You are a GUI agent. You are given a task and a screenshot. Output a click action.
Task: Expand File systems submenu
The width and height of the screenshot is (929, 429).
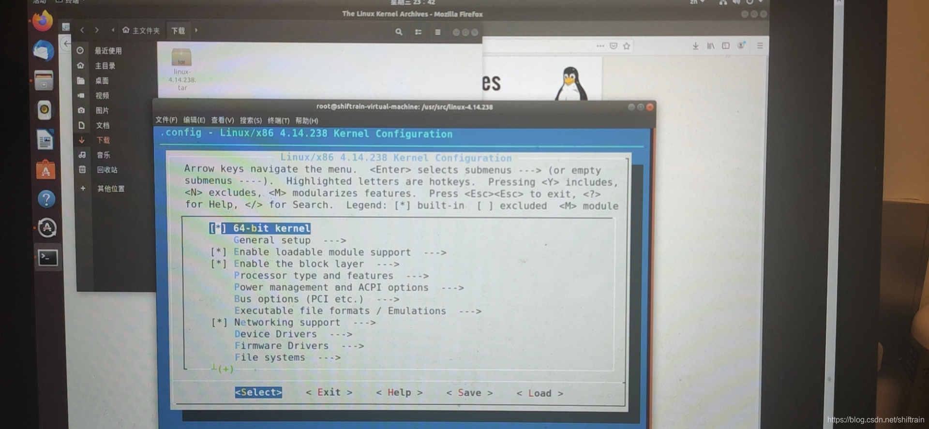coord(287,357)
